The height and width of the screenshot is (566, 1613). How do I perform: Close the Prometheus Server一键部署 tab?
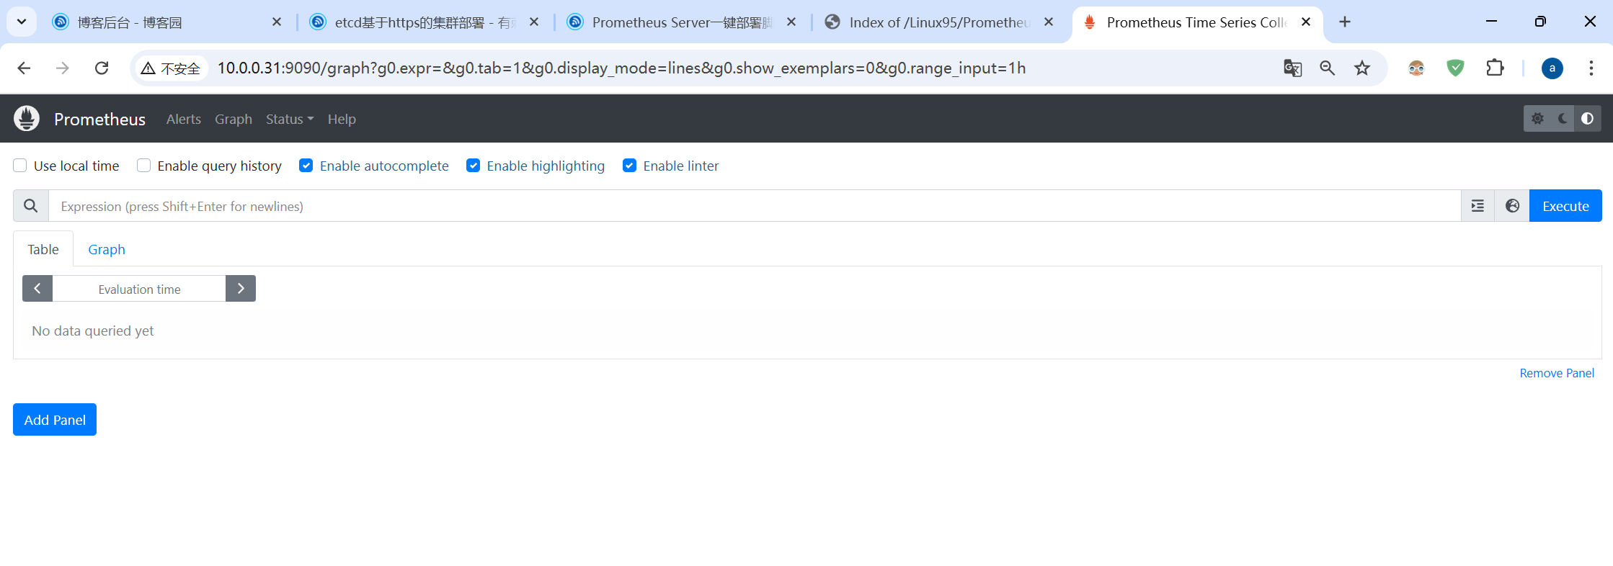click(791, 22)
